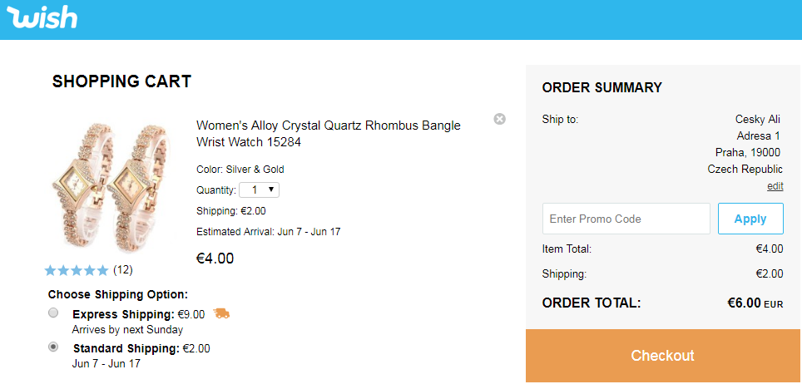The height and width of the screenshot is (389, 802).
Task: Focus the Enter Promo Code field
Action: click(626, 219)
